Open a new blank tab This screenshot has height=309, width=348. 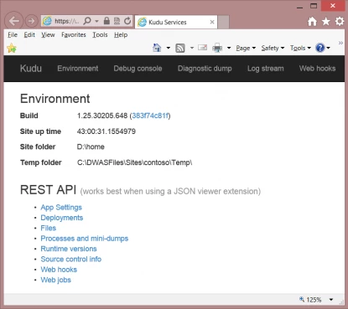223,22
